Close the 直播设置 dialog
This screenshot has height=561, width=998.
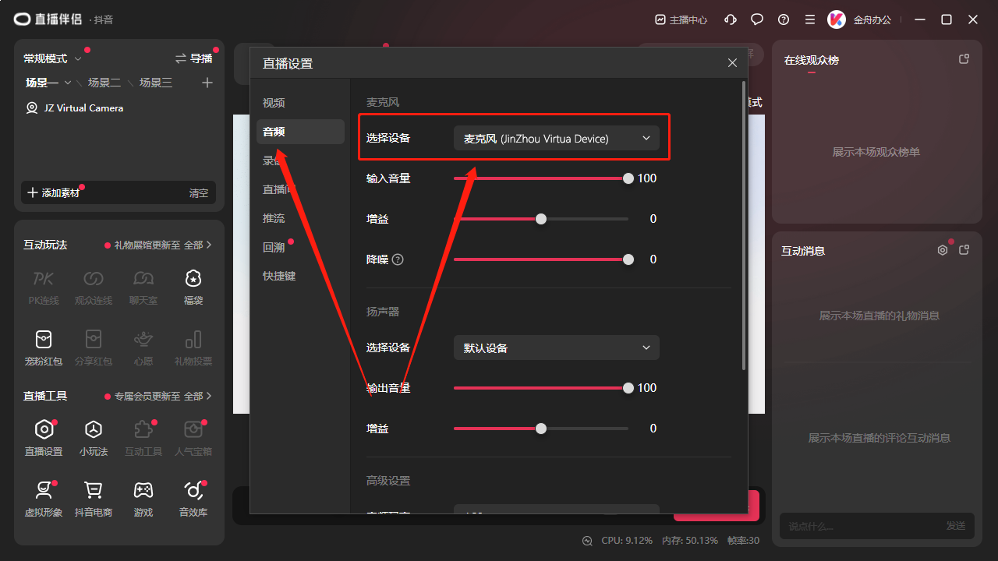click(x=732, y=63)
